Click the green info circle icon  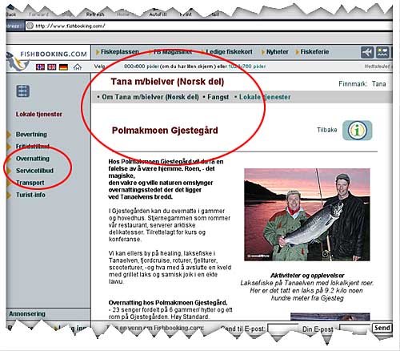[357, 131]
